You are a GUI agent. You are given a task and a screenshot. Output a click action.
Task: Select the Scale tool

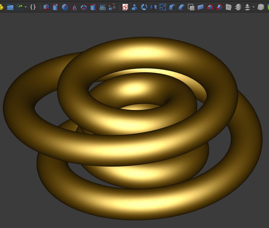163,7
